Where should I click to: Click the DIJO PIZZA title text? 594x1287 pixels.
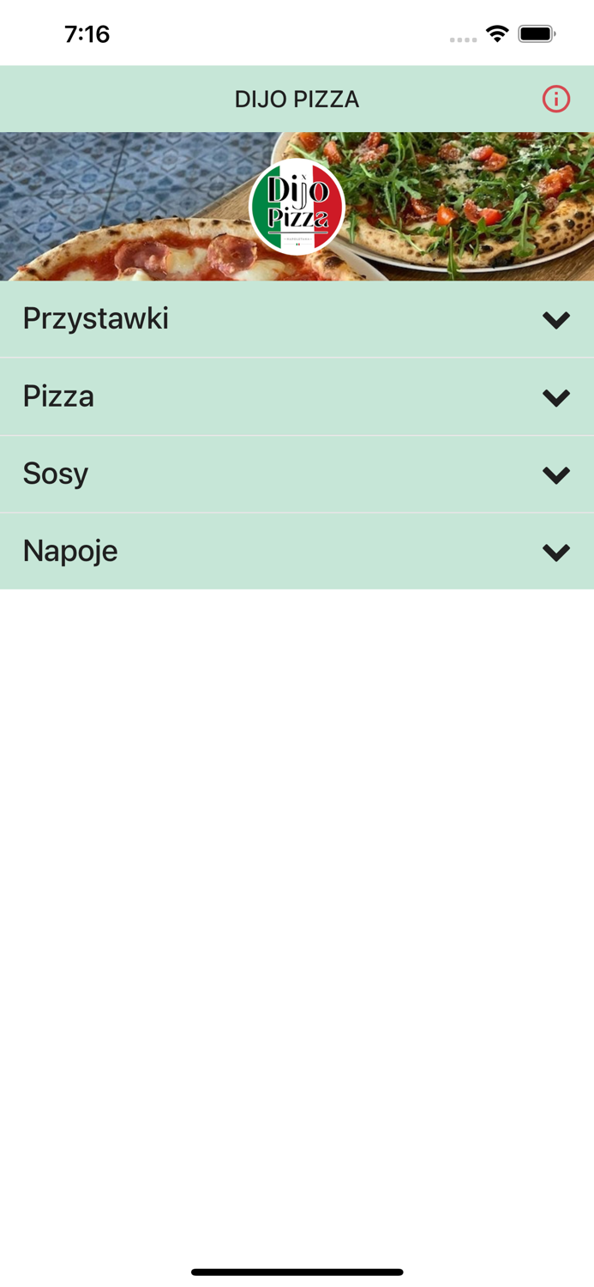(297, 100)
